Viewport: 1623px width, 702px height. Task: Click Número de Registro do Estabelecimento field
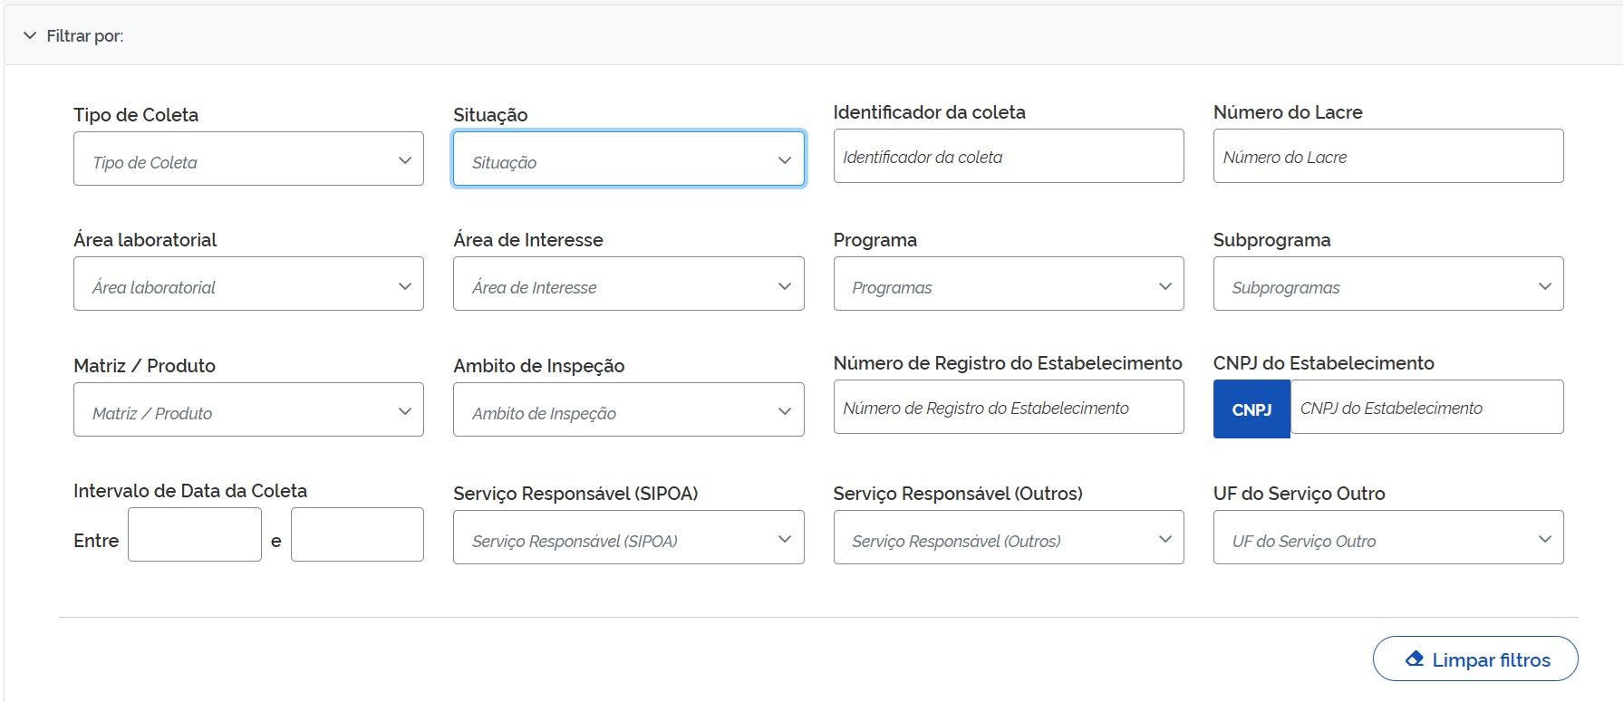point(1008,408)
